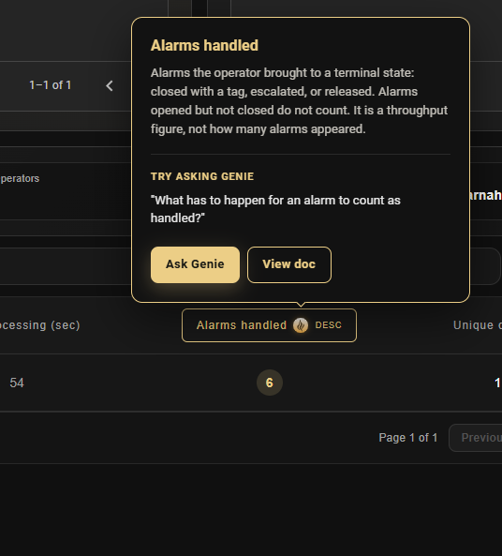This screenshot has width=502, height=556.
Task: Select the "1–1 of 1" record count
Action: [51, 85]
